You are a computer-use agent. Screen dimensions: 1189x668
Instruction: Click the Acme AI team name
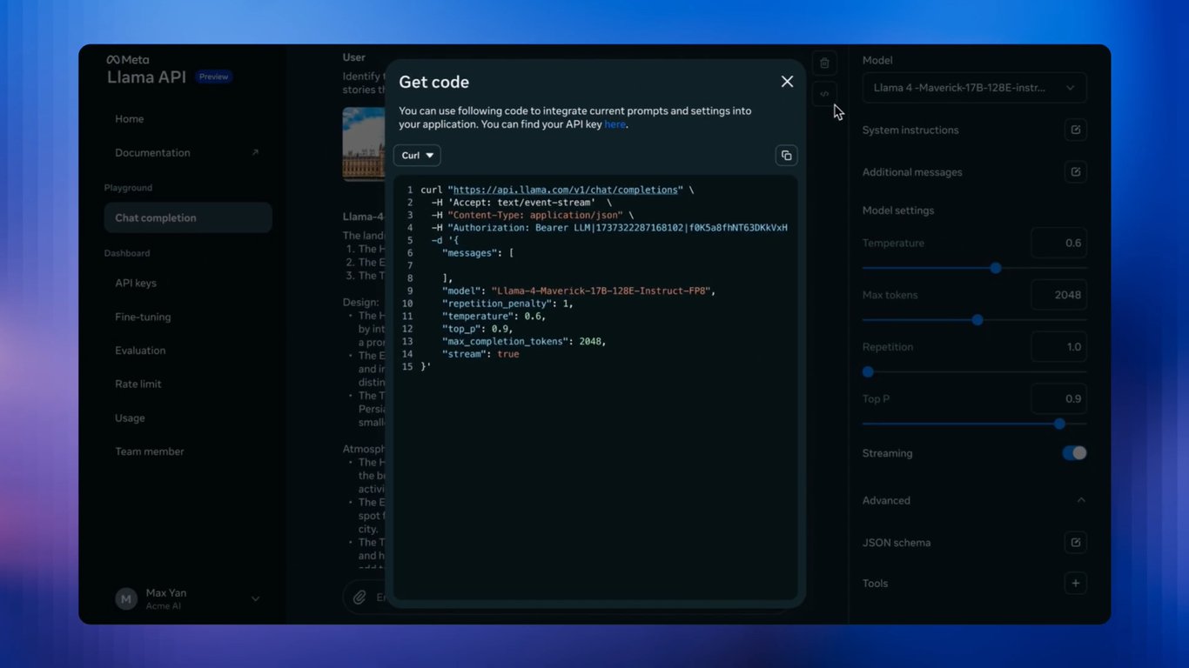coord(164,606)
